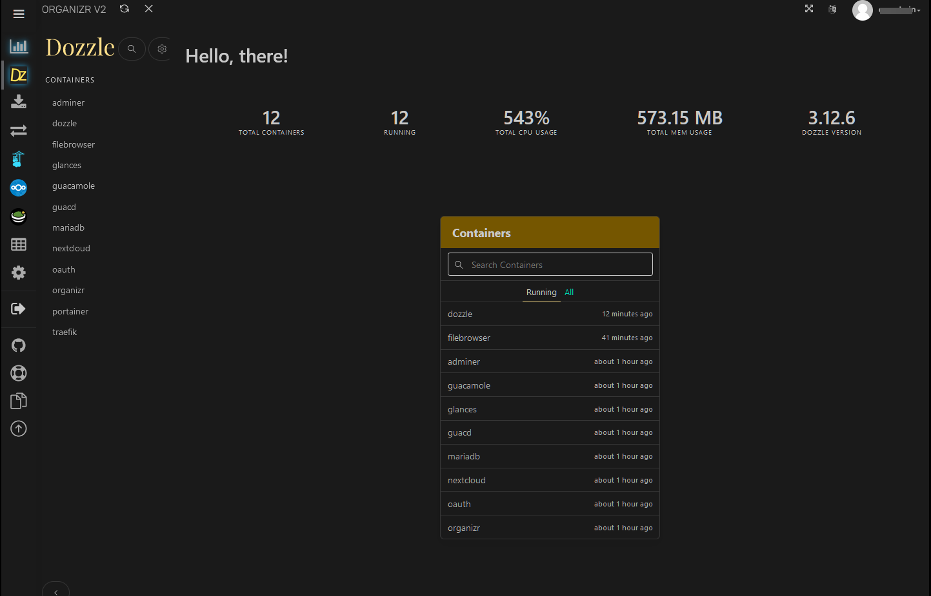931x596 pixels.
Task: Switch to the Running containers tab
Action: (x=541, y=293)
